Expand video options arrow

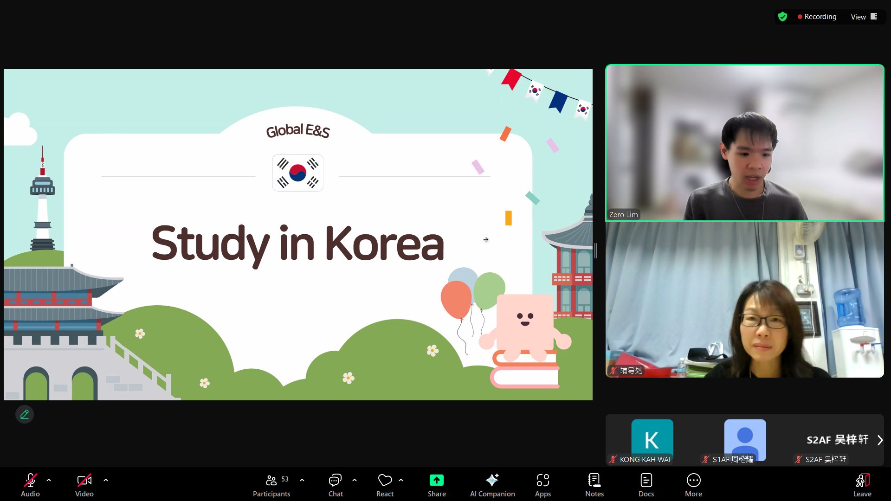pyautogui.click(x=106, y=480)
